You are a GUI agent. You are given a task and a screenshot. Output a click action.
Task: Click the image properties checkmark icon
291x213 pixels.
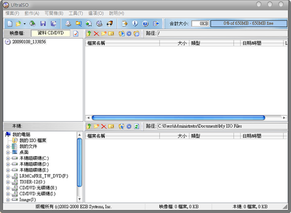(x=76, y=34)
